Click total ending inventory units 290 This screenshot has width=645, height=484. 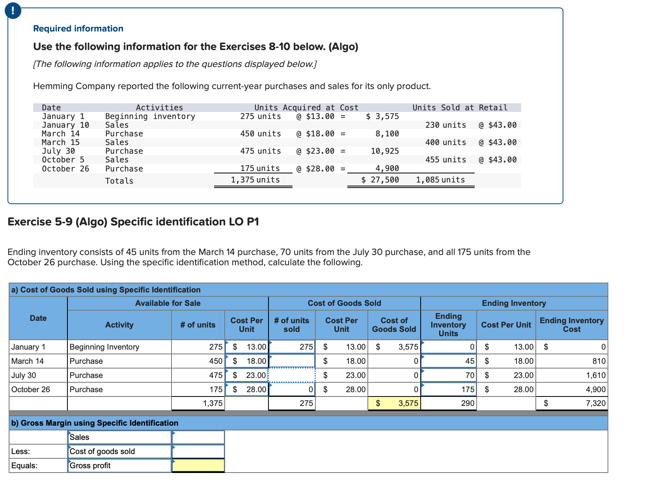[x=449, y=403]
